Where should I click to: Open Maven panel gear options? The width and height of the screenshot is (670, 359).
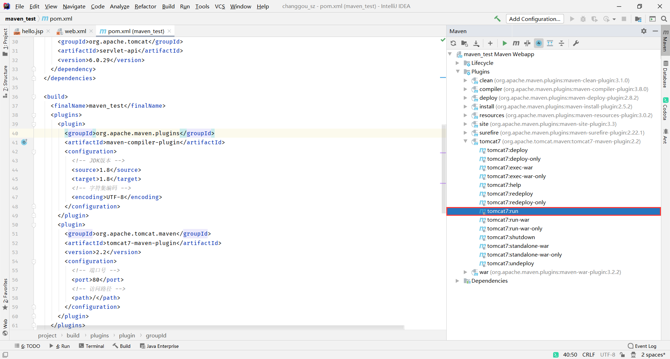[x=644, y=31]
